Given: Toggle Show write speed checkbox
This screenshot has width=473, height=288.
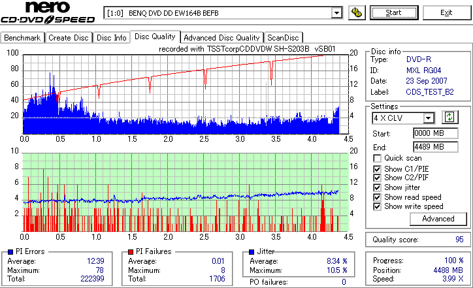Looking at the screenshot, I should click(x=377, y=206).
